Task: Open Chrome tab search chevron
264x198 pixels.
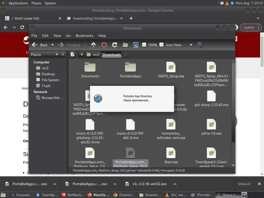Action: point(258,18)
